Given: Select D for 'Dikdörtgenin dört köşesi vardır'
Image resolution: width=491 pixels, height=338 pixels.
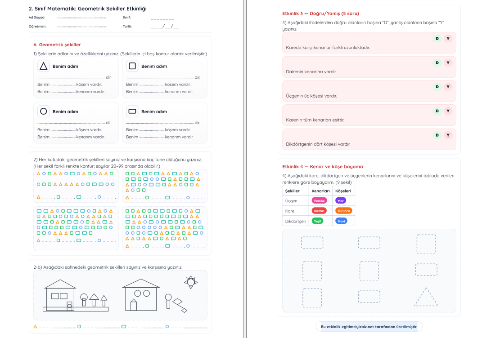Looking at the screenshot, I should [437, 135].
